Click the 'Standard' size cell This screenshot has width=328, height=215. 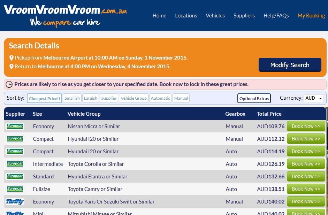pos(43,177)
